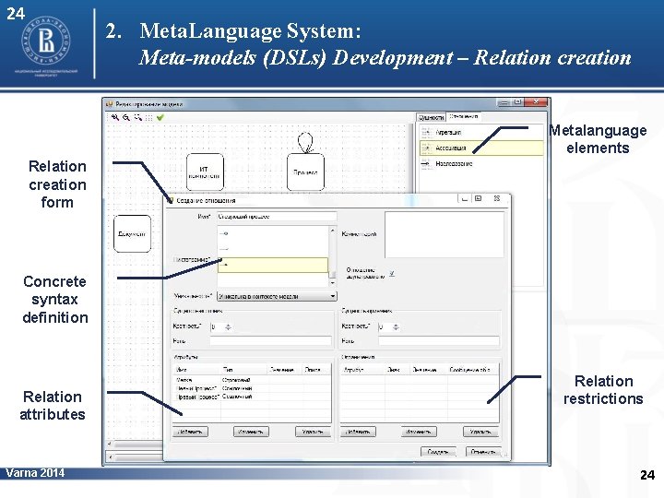The height and width of the screenshot is (498, 664).
Task: Switch to the Отношения tab
Action: (464, 116)
